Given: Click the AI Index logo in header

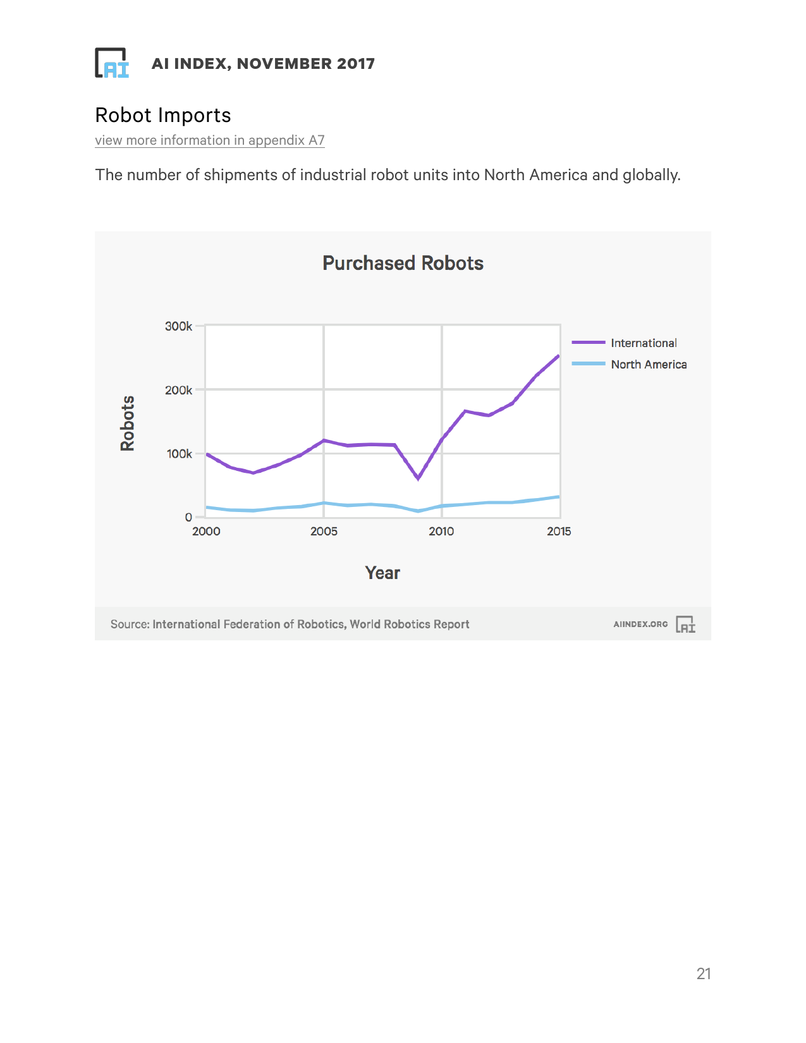Looking at the screenshot, I should coord(112,63).
